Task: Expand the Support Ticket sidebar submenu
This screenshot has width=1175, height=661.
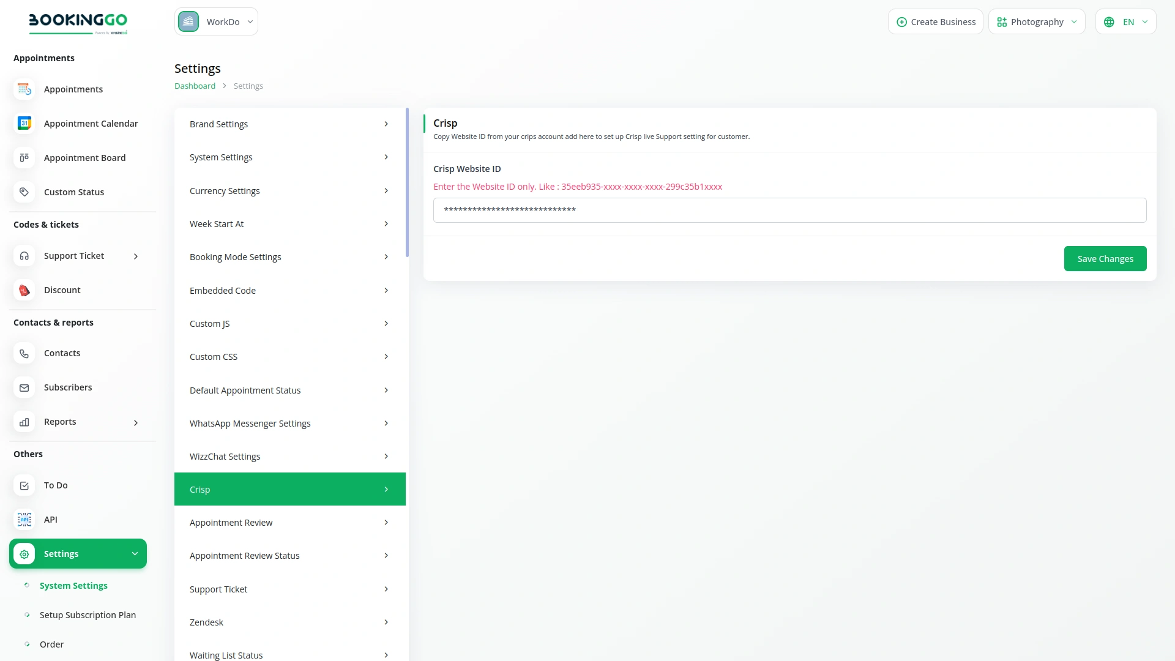Action: (x=136, y=256)
